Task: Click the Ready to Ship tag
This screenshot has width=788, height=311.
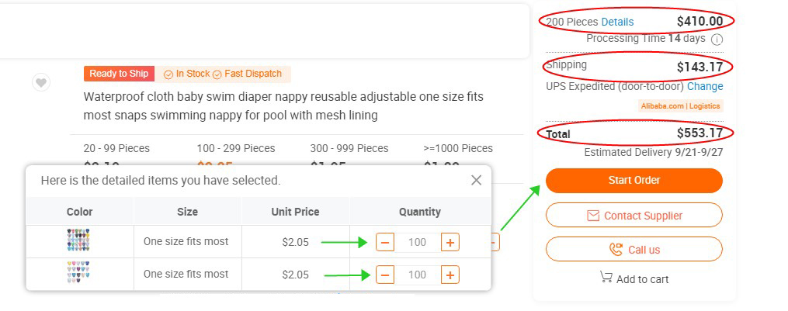Action: point(119,74)
